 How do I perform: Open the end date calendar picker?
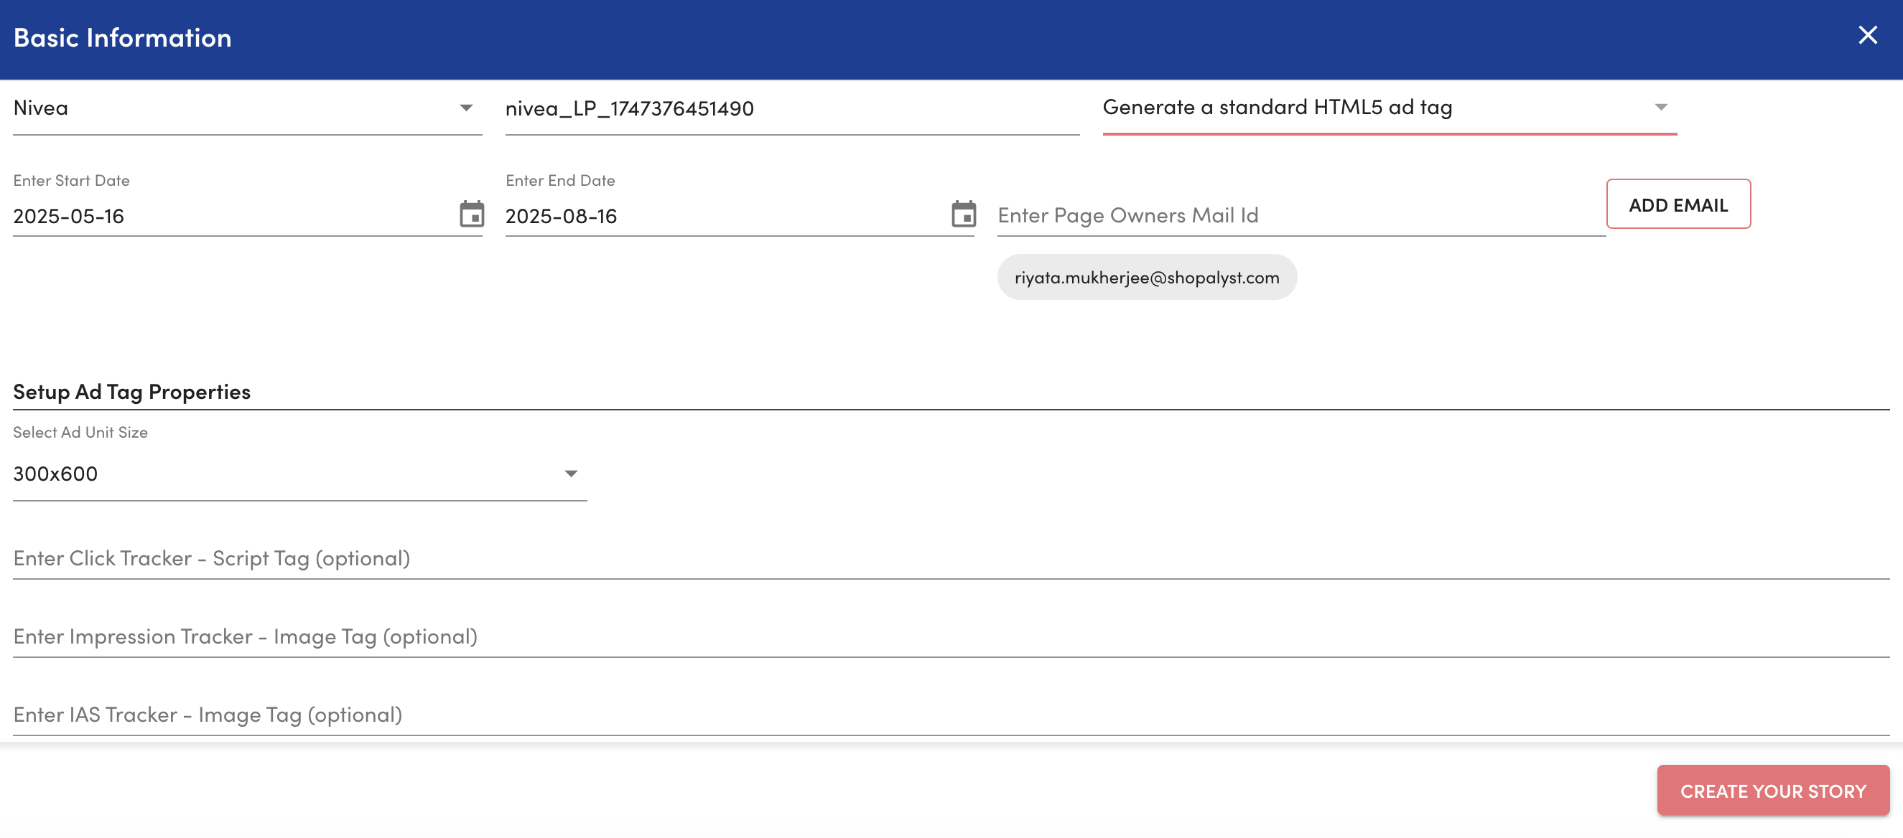(x=963, y=214)
